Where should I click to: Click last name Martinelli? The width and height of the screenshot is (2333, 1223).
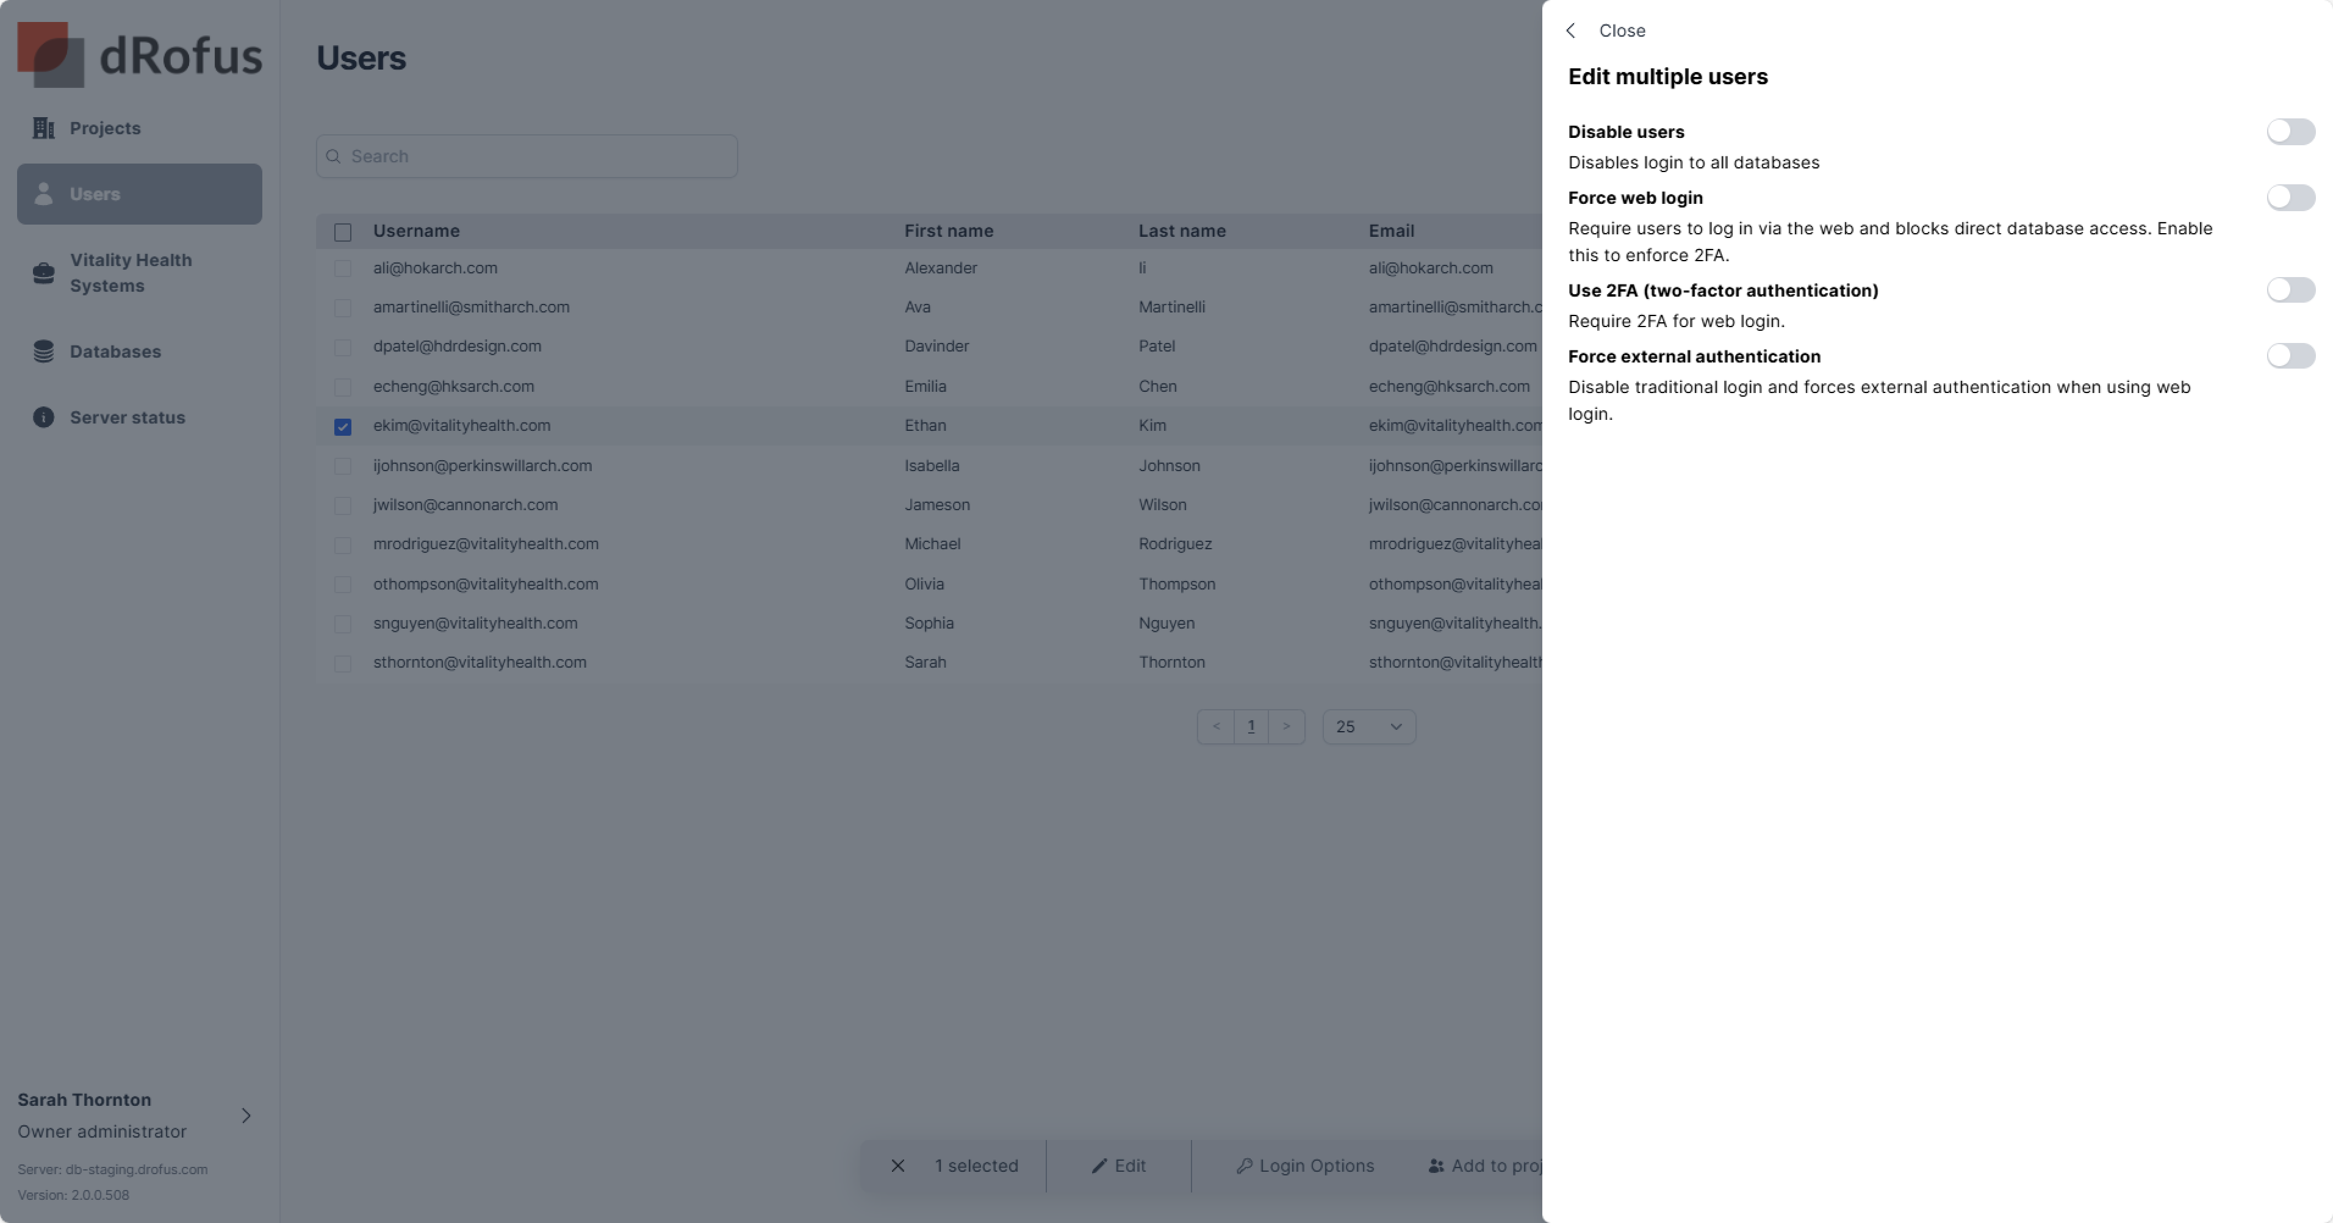[1171, 307]
